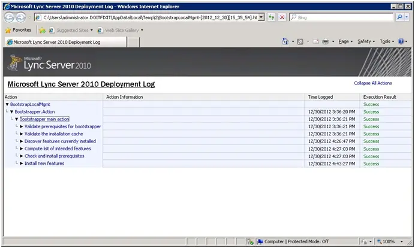
Task: Expand Validate prerequisites for bootstrapper arrow
Action: pyautogui.click(x=22, y=126)
